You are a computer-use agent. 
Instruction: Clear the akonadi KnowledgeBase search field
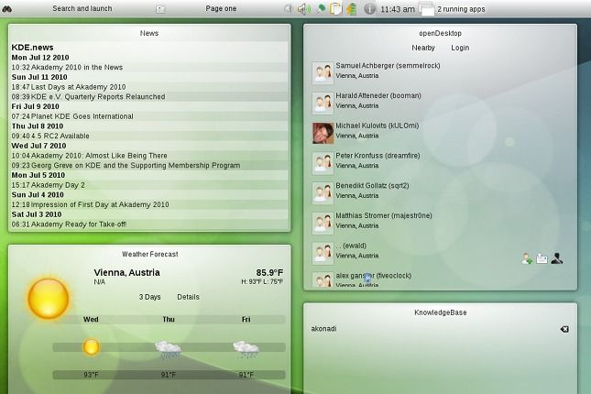(x=564, y=329)
